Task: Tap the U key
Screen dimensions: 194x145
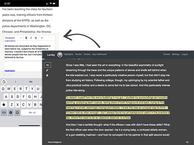Action: 38,89
